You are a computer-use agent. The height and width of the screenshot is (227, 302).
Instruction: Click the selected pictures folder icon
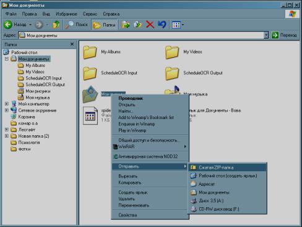tap(90, 94)
